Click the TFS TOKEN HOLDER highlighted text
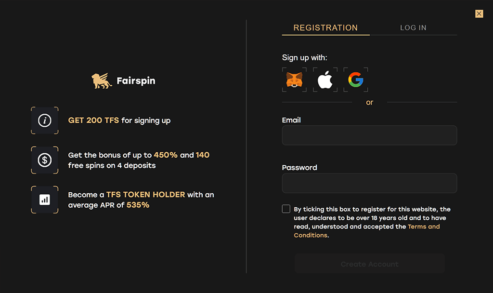 [x=145, y=195]
